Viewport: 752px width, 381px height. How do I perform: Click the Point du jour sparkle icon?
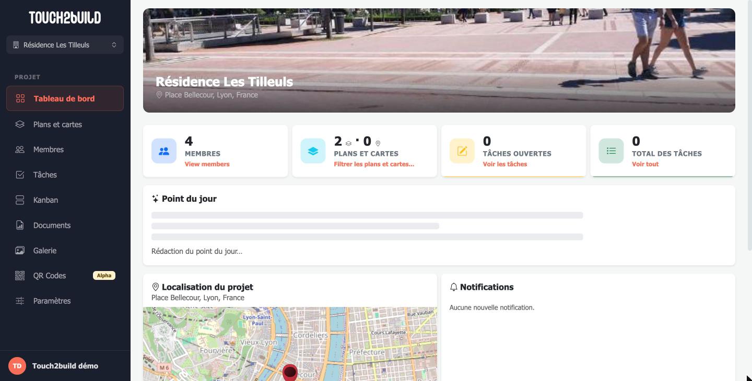coord(155,199)
